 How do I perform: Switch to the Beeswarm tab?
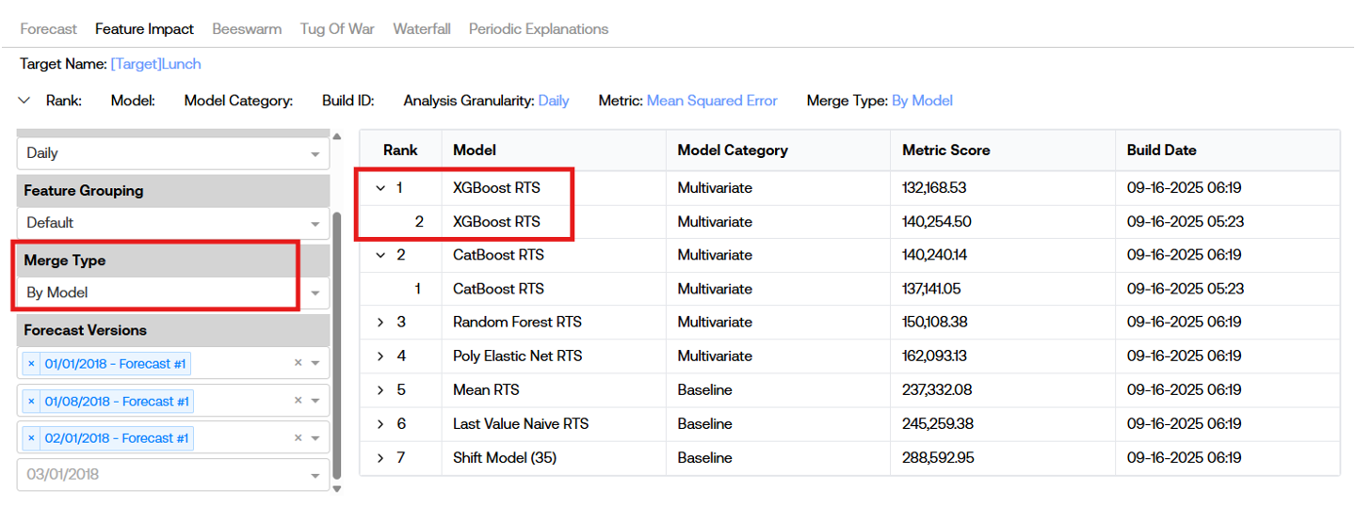click(247, 29)
